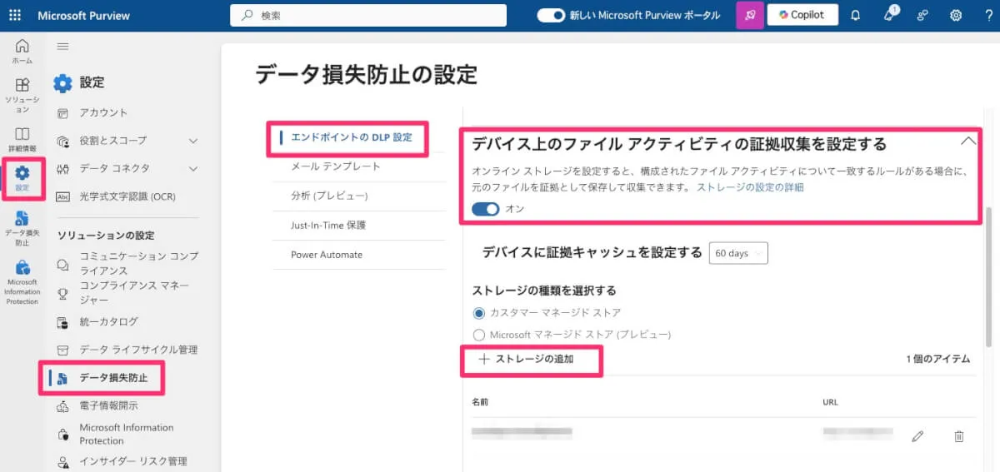1000x472 pixels.
Task: Open インサイダー リスク管理 settings item
Action: click(x=132, y=461)
